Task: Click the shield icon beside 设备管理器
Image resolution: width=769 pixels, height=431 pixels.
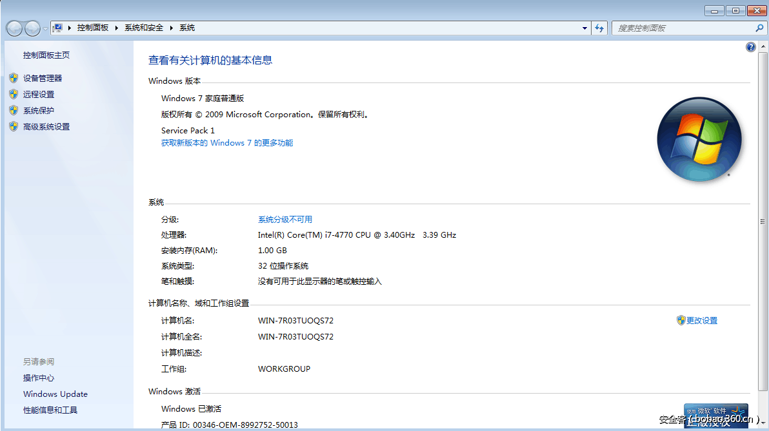Action: tap(14, 77)
